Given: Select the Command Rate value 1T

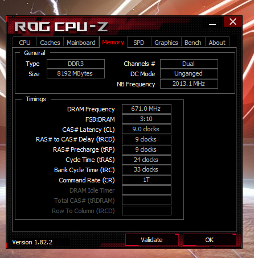Looking at the screenshot, I should click(x=146, y=180).
